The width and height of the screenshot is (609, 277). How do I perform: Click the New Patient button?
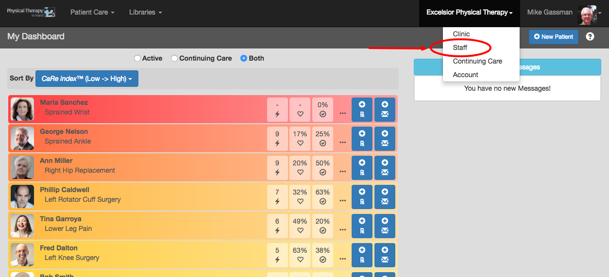point(554,36)
